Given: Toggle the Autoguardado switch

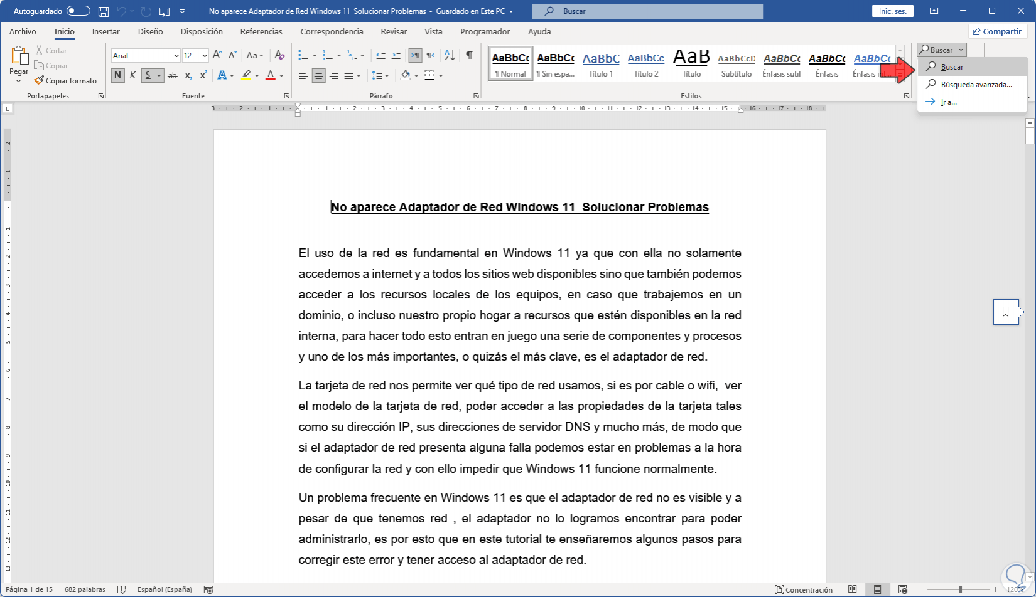Looking at the screenshot, I should pyautogui.click(x=78, y=11).
